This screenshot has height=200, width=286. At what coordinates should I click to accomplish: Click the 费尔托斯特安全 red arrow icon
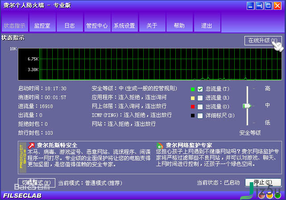point(31,145)
